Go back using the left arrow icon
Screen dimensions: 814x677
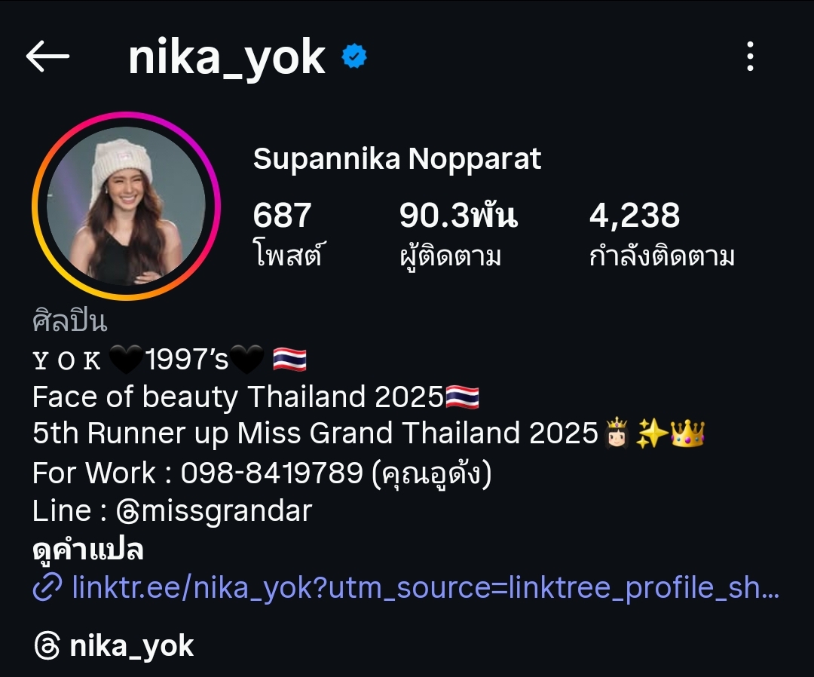[x=47, y=56]
